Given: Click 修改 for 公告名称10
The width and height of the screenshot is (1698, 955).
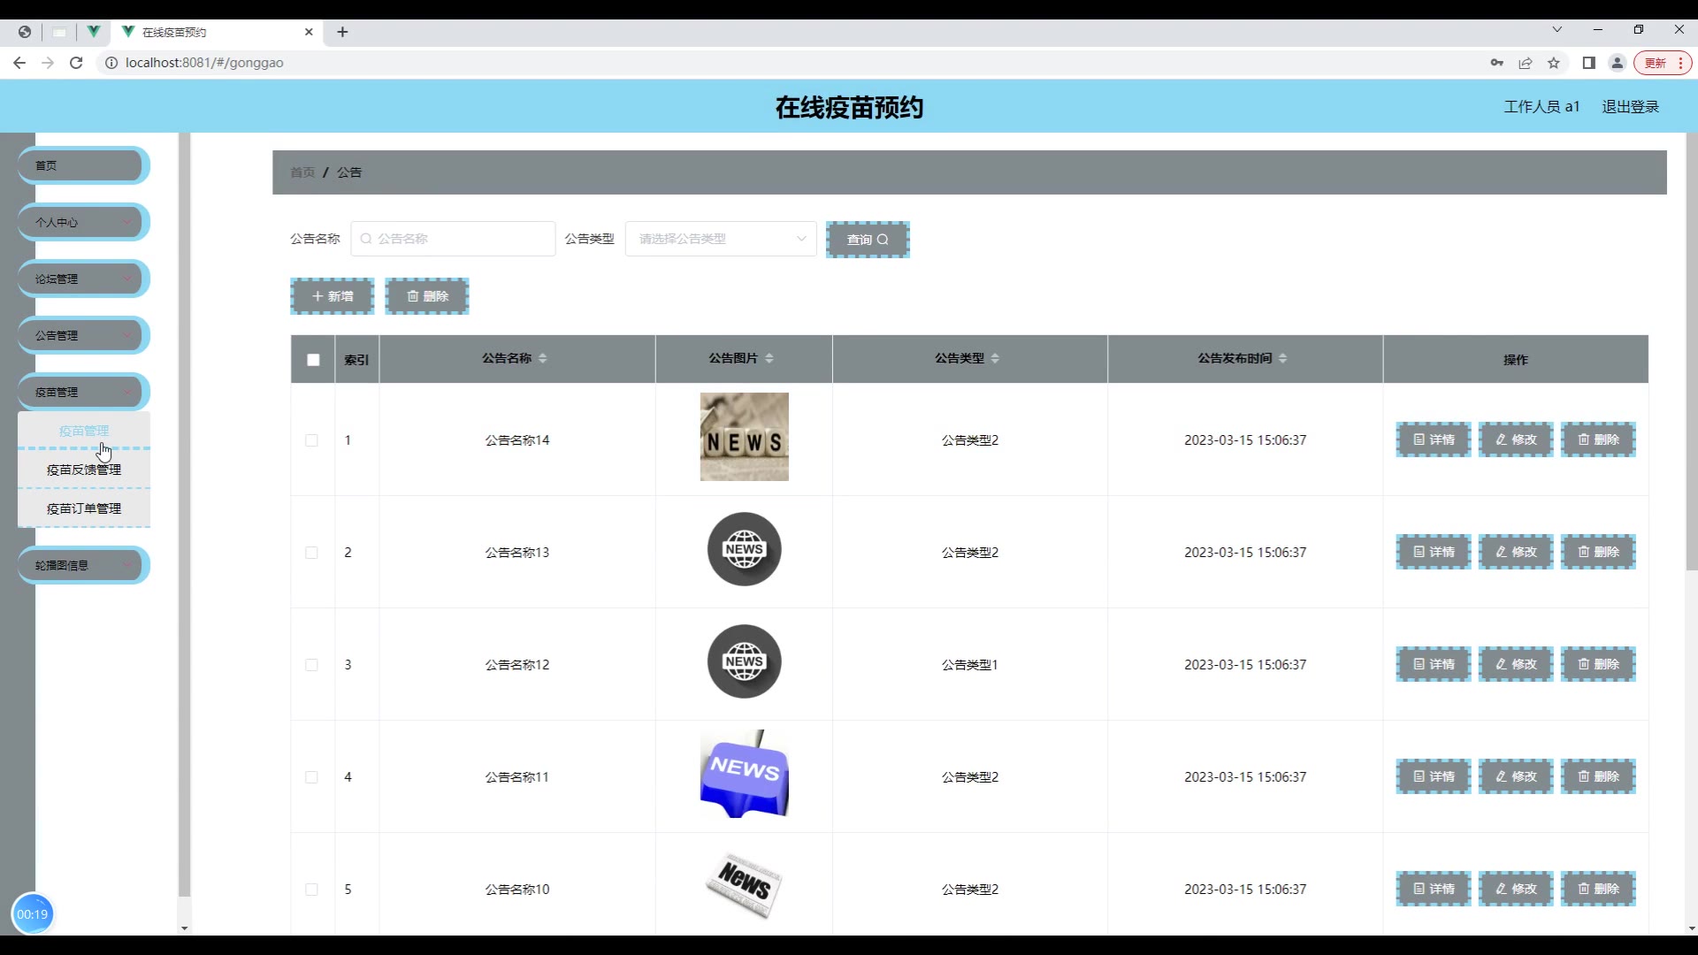Looking at the screenshot, I should point(1516,889).
